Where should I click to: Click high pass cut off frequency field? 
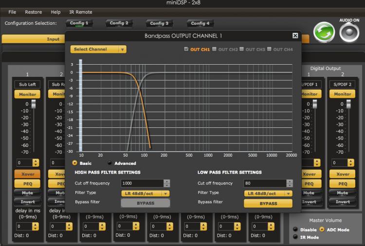(142, 183)
